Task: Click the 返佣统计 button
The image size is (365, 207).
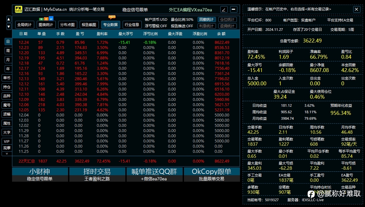Action: pos(227,26)
